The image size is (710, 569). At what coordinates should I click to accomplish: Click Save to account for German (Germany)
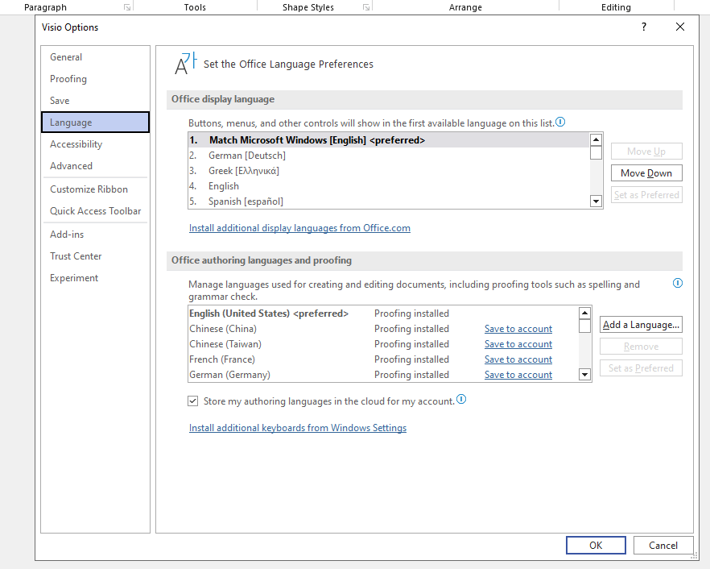point(518,375)
